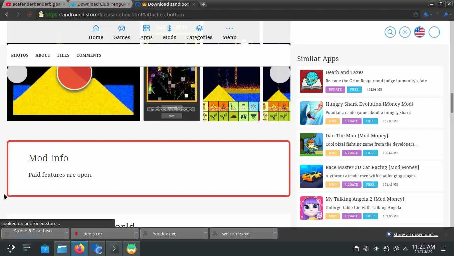This screenshot has width=454, height=256.
Task: Click the browser forward arrow
Action: (18, 14)
